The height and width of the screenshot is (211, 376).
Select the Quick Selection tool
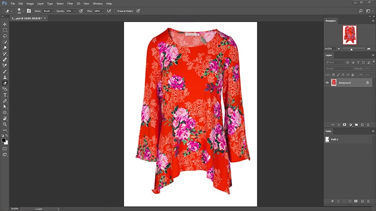(x=5, y=42)
